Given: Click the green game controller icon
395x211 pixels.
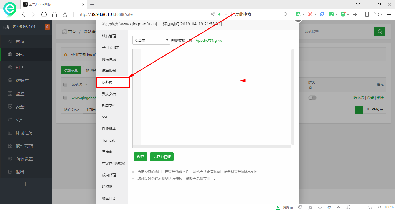Looking at the screenshot, I should pos(331,14).
